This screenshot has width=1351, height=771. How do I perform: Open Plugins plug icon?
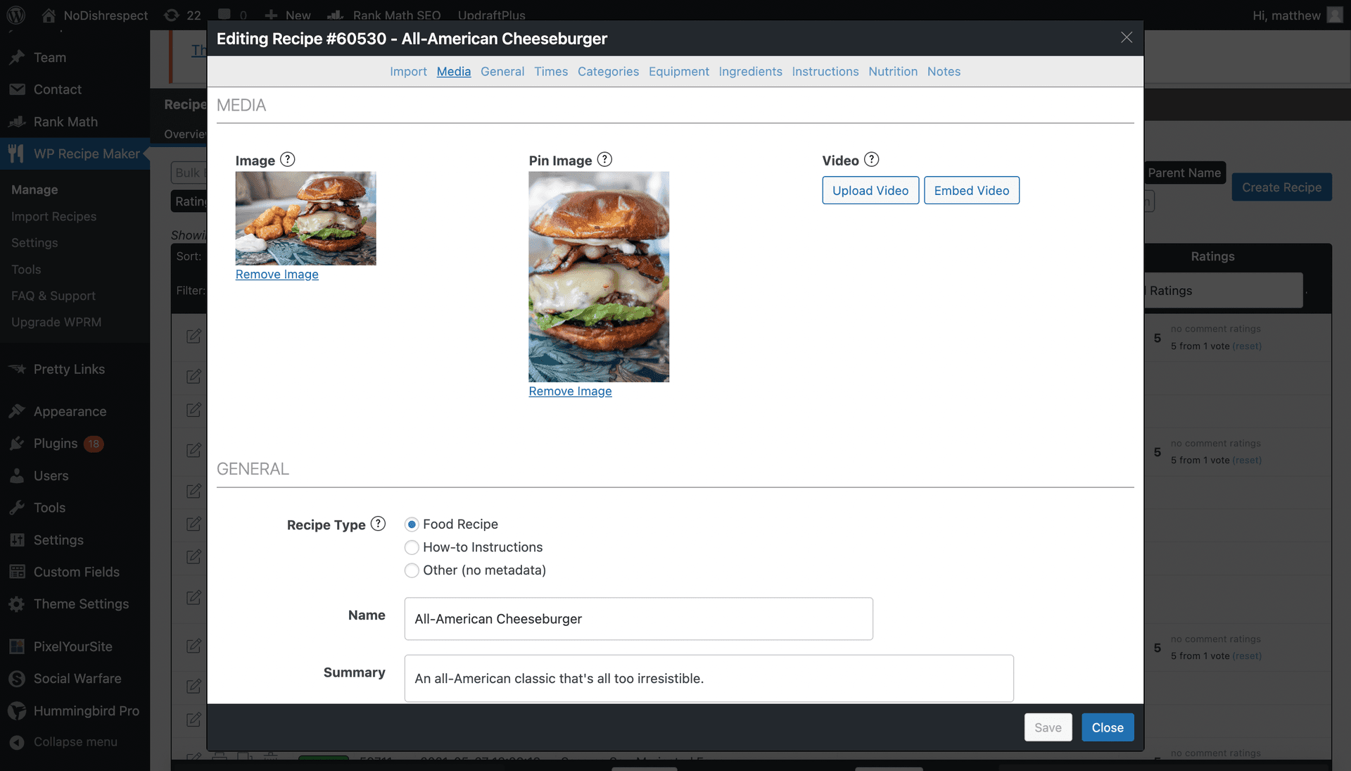coord(17,444)
